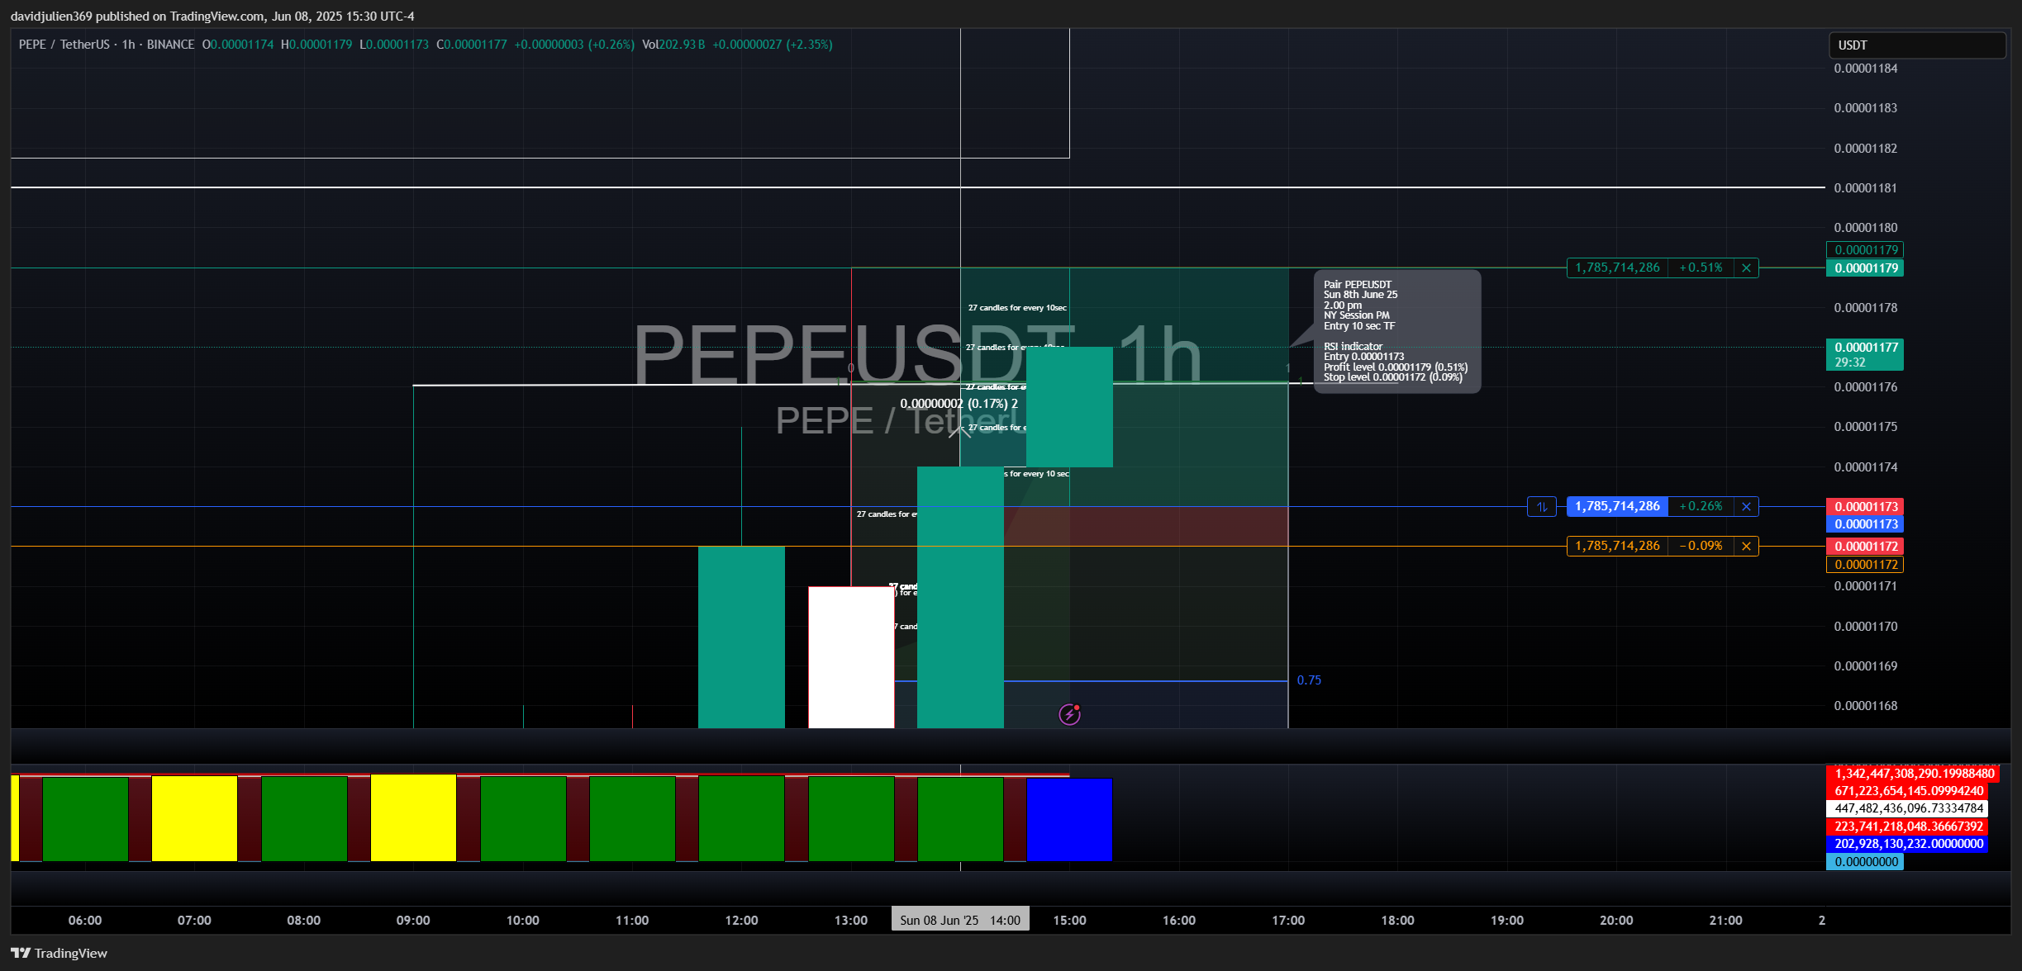
Task: Click the blue 202,928,130,232.00000000 volume value
Action: [1907, 844]
